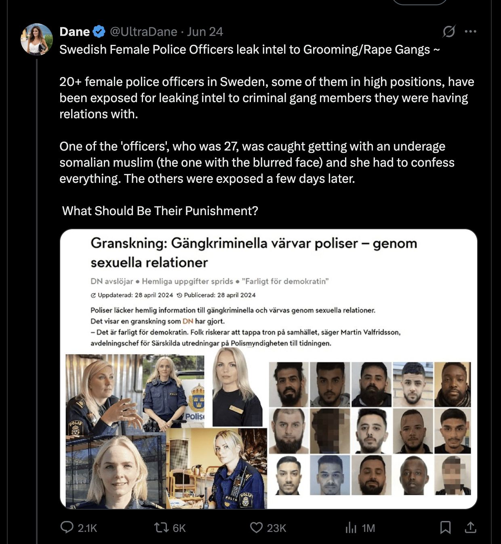Open the attached article image

click(269, 369)
